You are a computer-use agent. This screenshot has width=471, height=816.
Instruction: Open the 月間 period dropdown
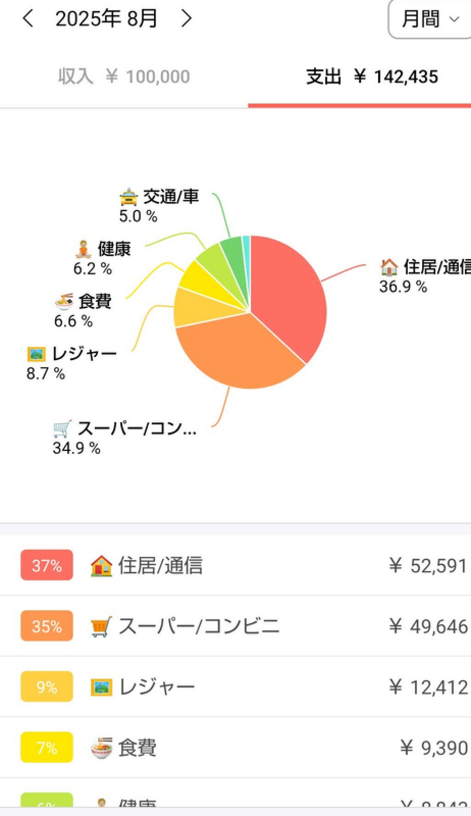coord(430,19)
